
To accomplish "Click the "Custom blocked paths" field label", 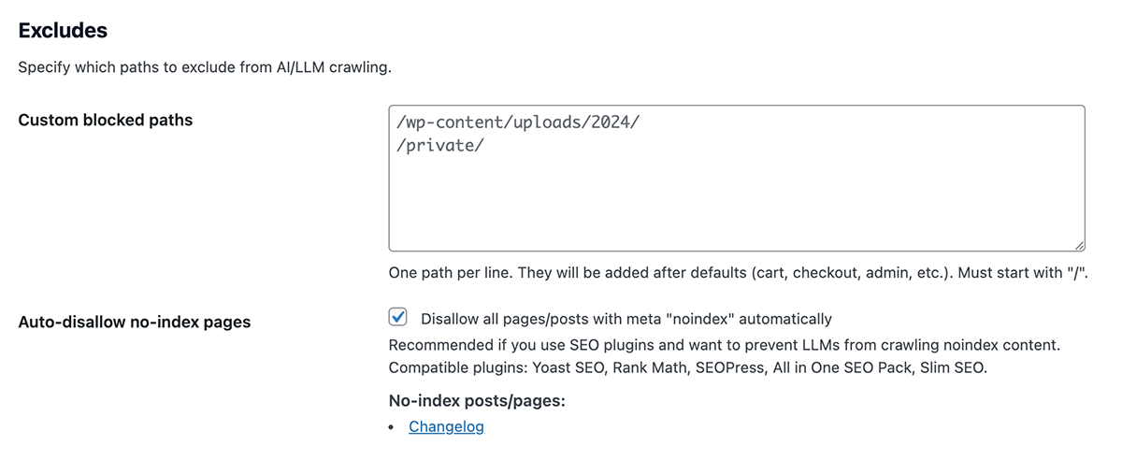I will tap(106, 120).
